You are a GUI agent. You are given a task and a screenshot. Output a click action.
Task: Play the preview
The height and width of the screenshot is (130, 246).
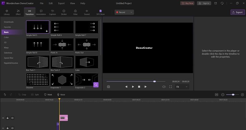click(x=133, y=87)
